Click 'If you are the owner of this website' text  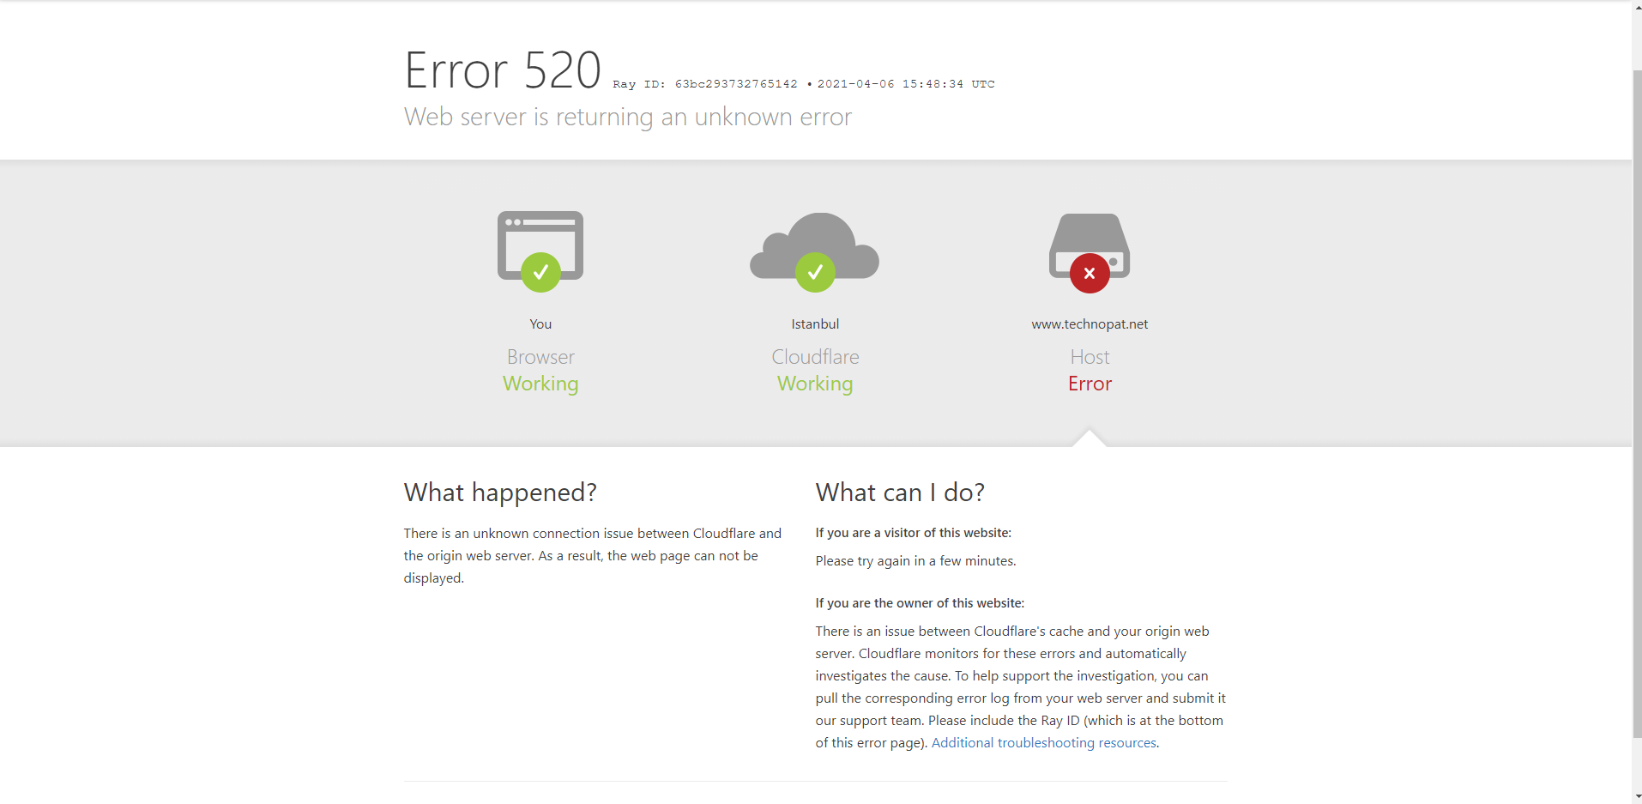(x=920, y=603)
